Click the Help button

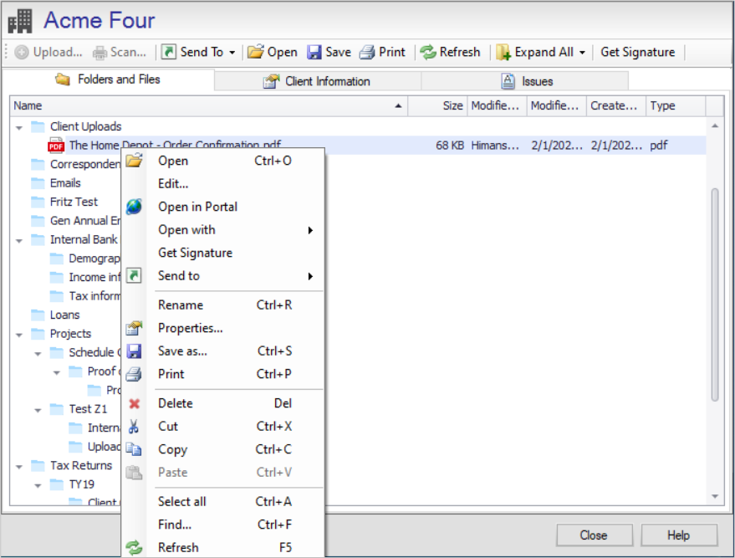point(679,535)
